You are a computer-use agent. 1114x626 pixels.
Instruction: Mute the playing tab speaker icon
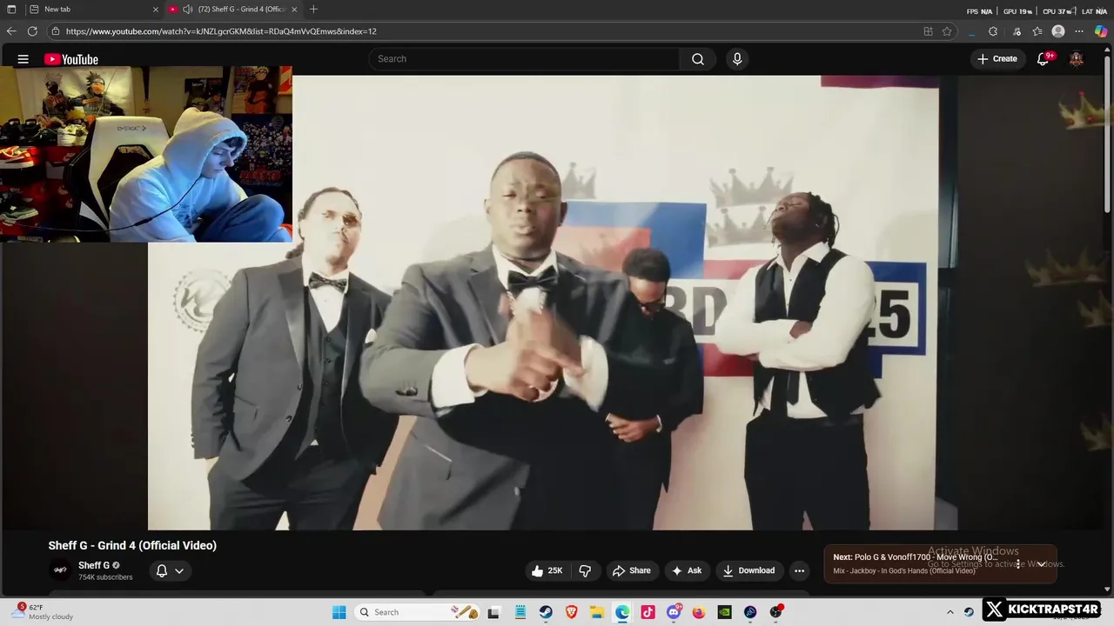[x=187, y=10]
